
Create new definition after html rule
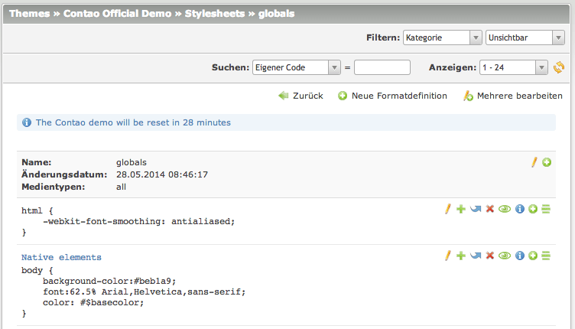(x=533, y=209)
